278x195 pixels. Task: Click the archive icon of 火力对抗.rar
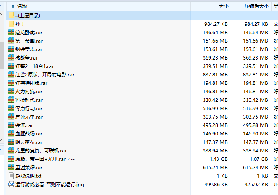pyautogui.click(x=11, y=91)
